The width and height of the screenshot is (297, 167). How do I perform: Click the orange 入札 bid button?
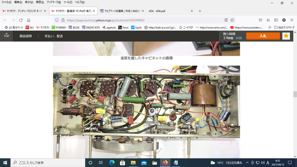pos(263,36)
